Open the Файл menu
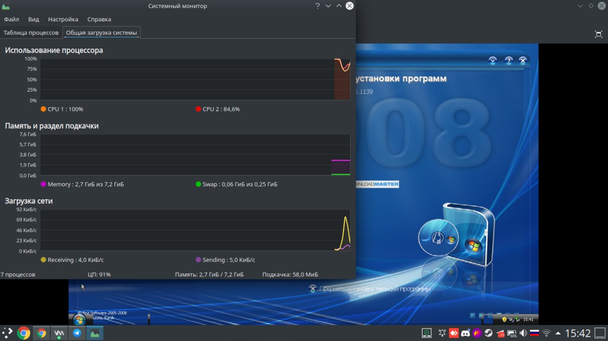608x341 pixels. [11, 19]
